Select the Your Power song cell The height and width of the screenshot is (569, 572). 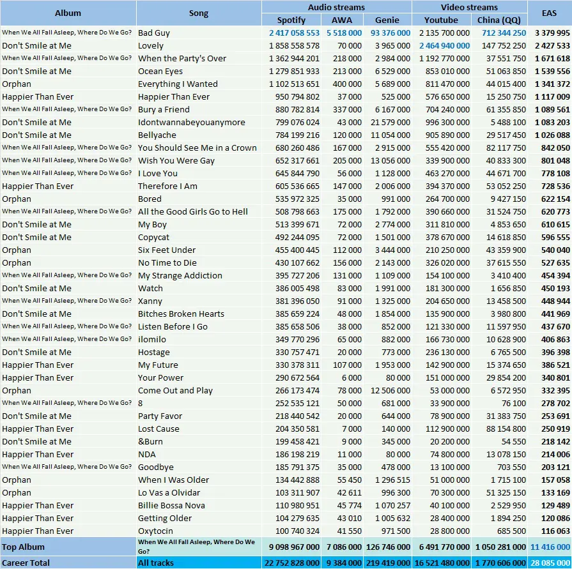(199, 377)
